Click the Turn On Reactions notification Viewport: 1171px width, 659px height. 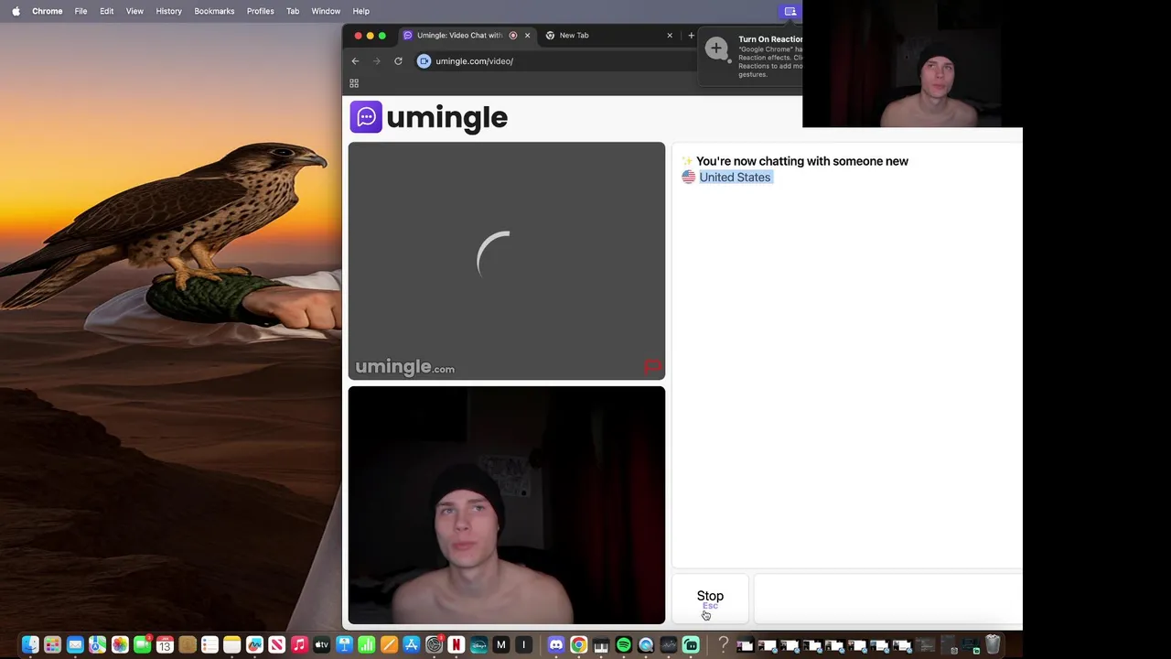point(752,57)
